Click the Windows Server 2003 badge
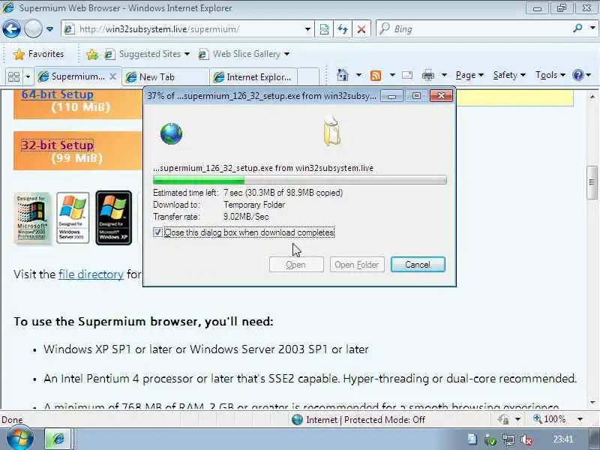 tap(73, 217)
